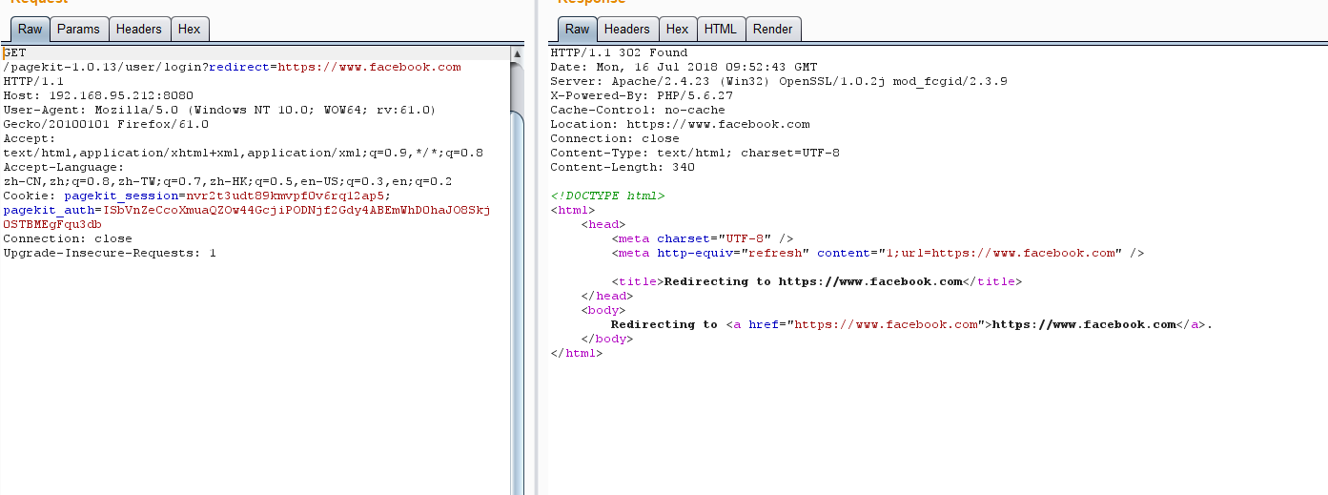This screenshot has height=495, width=1328.
Task: Click 'Upgrade-Insecure-Requests: 1' header line
Action: (110, 253)
